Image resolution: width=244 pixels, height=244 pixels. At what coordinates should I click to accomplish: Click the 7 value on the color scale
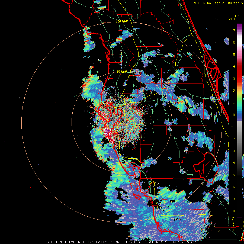point(234,30)
